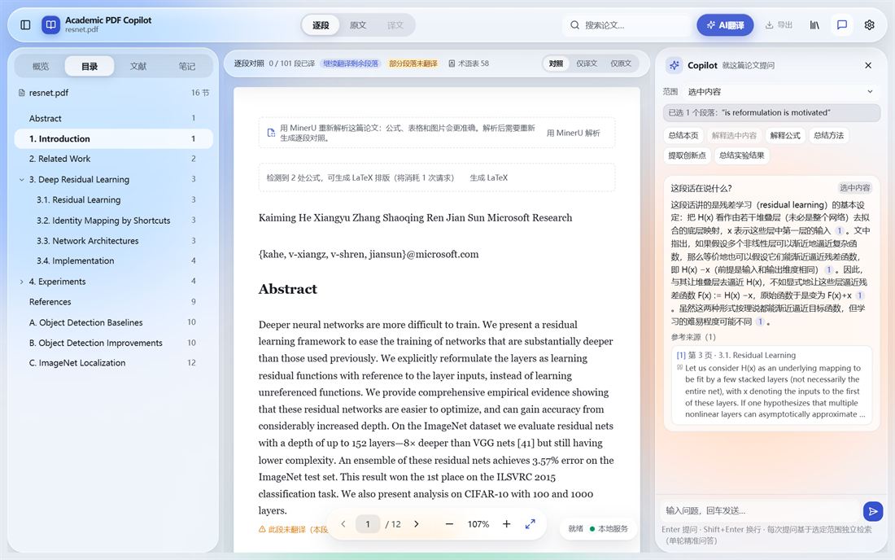This screenshot has height=560, width=895.
Task: Click the 总结实验结果 quick prompt
Action: [x=741, y=155]
